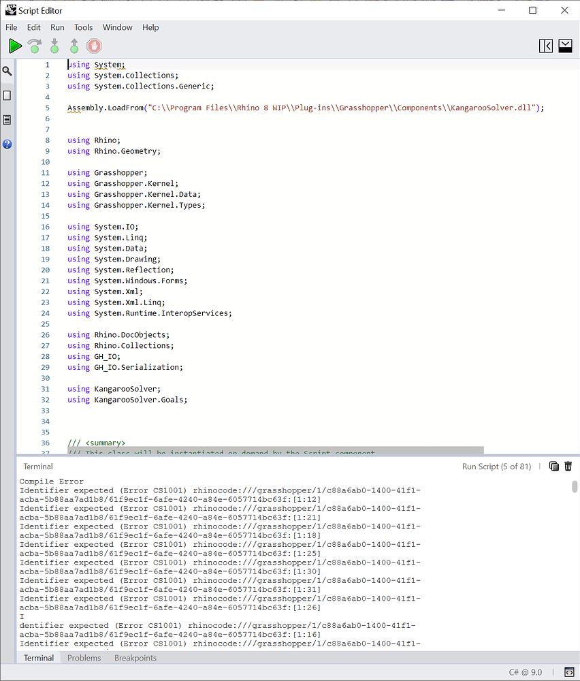This screenshot has width=580, height=681.
Task: Open the Run menu
Action: point(57,27)
